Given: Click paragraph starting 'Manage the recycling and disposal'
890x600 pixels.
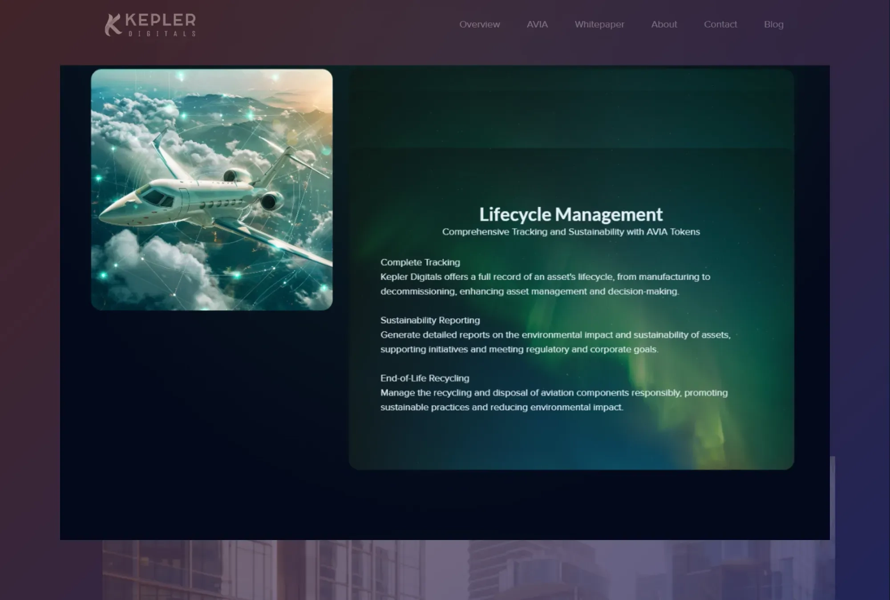Looking at the screenshot, I should 554,400.
